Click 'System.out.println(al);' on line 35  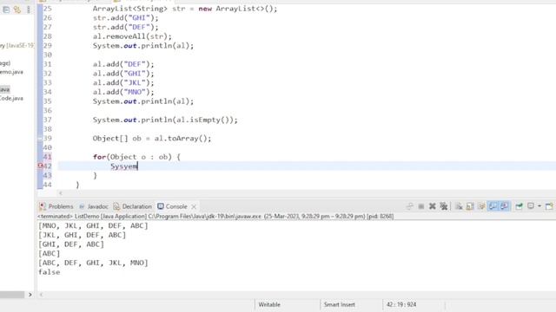tap(143, 101)
